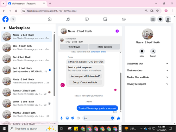Open the View buyer profile link
The width and height of the screenshot is (176, 132).
pos(99,52)
